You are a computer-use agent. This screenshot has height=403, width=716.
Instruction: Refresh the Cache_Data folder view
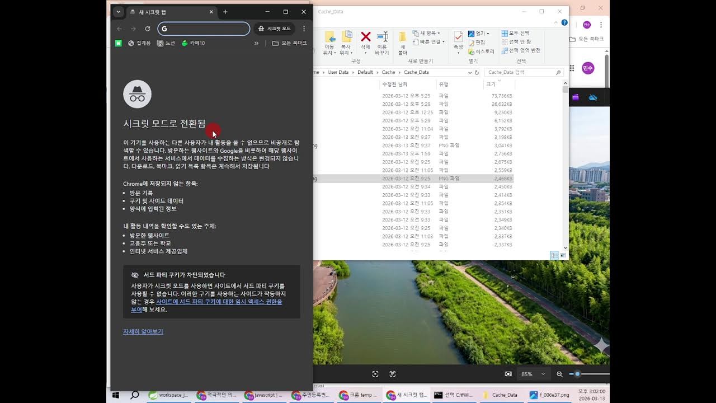pyautogui.click(x=477, y=72)
